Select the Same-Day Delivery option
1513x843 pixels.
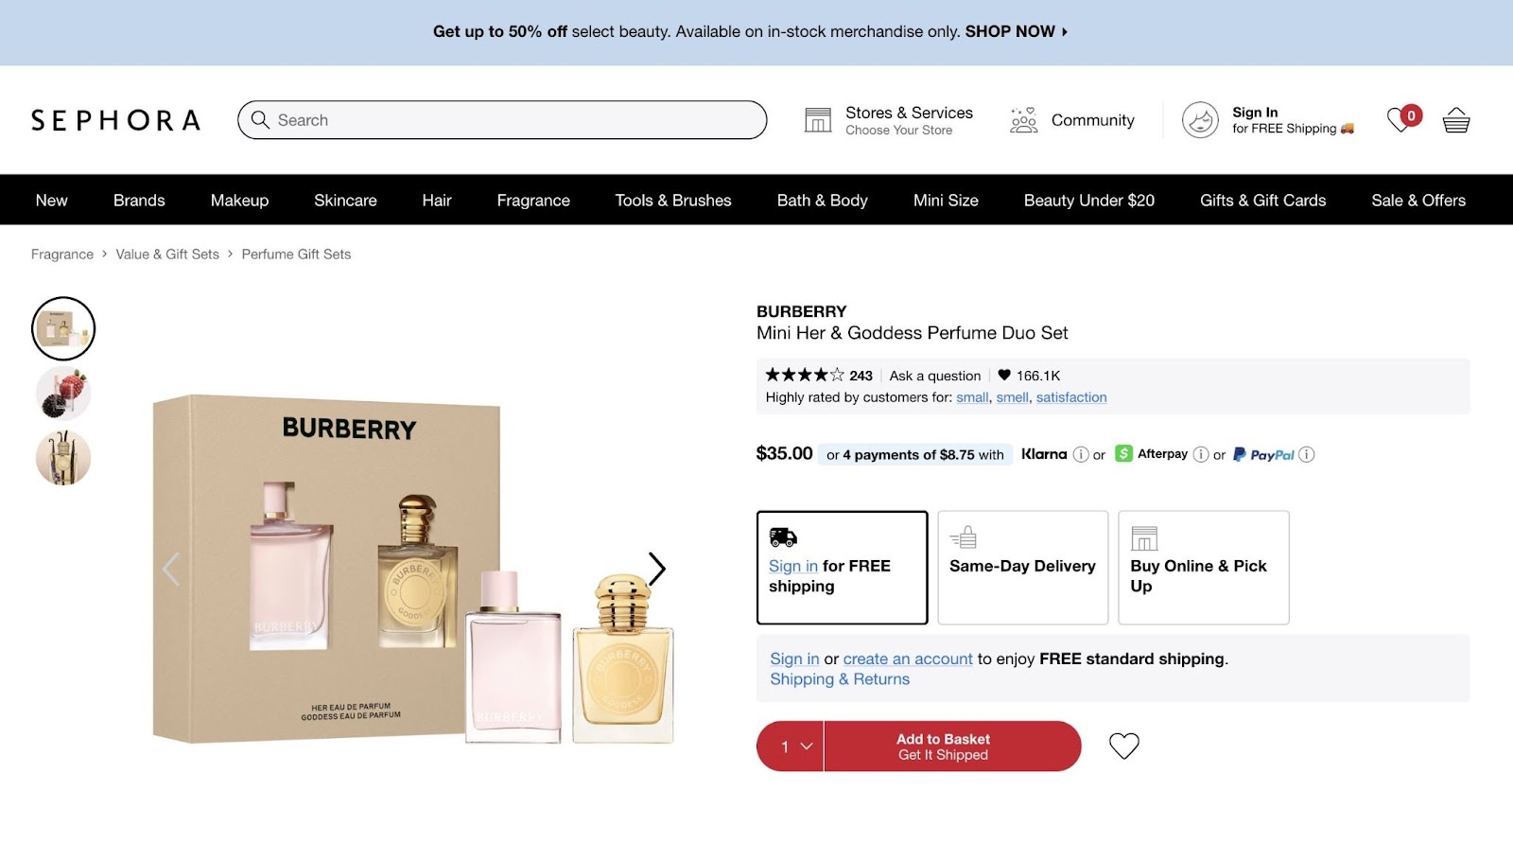click(1022, 567)
